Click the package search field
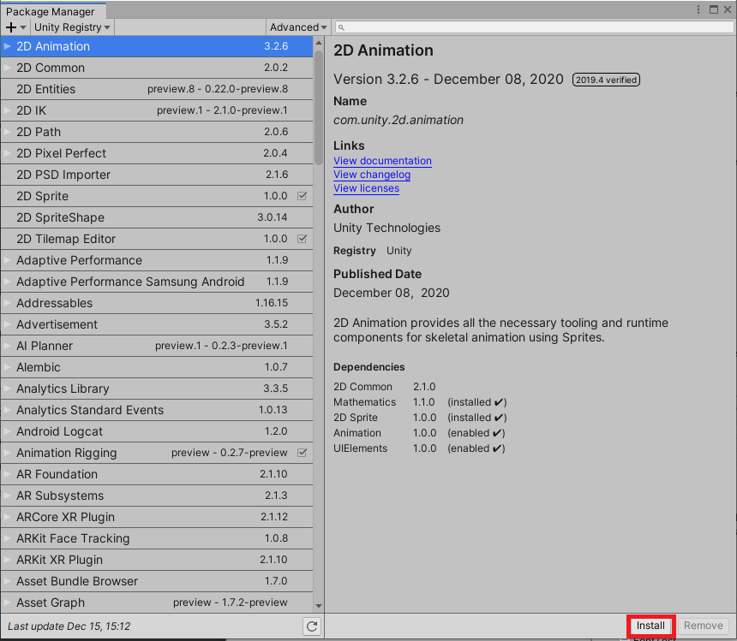737x641 pixels. pyautogui.click(x=531, y=27)
